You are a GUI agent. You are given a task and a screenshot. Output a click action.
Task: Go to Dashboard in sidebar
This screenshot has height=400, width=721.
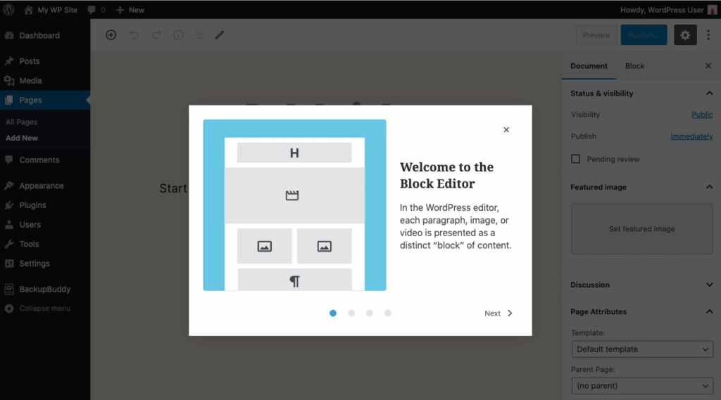(39, 35)
